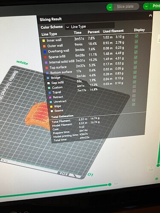Click the horizontal move slider handle

(x=110, y=184)
